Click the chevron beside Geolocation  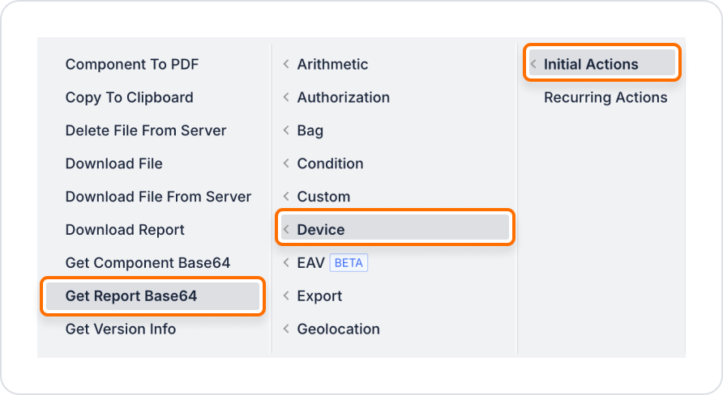coord(286,329)
